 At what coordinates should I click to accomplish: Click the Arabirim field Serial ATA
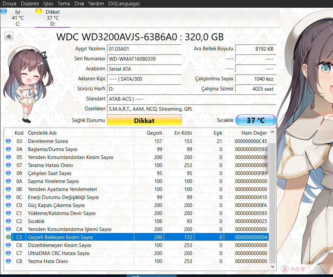[x=144, y=69]
